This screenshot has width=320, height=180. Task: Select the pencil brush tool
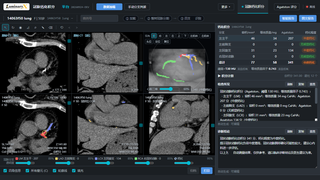(x=43, y=27)
